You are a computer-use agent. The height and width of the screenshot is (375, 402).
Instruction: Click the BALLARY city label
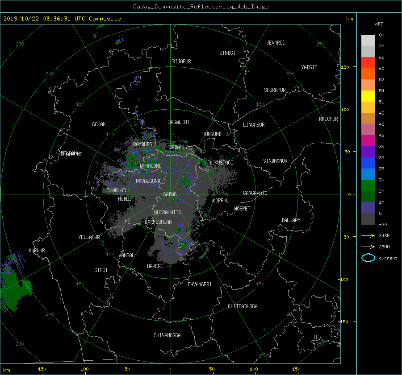pyautogui.click(x=291, y=220)
